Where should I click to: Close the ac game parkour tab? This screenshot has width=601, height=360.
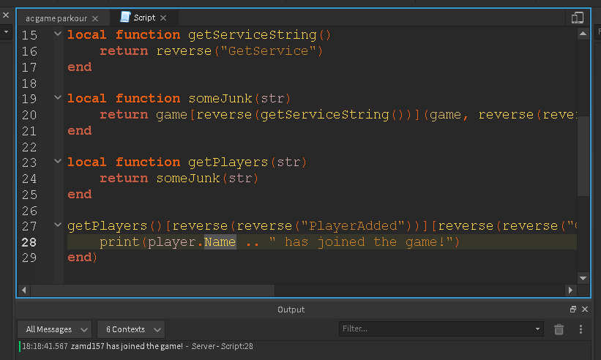click(x=95, y=18)
